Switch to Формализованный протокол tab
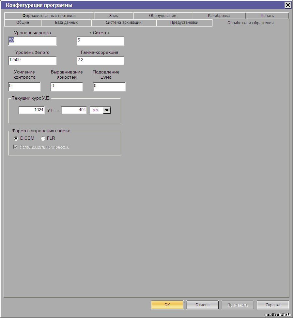 pyautogui.click(x=49, y=16)
